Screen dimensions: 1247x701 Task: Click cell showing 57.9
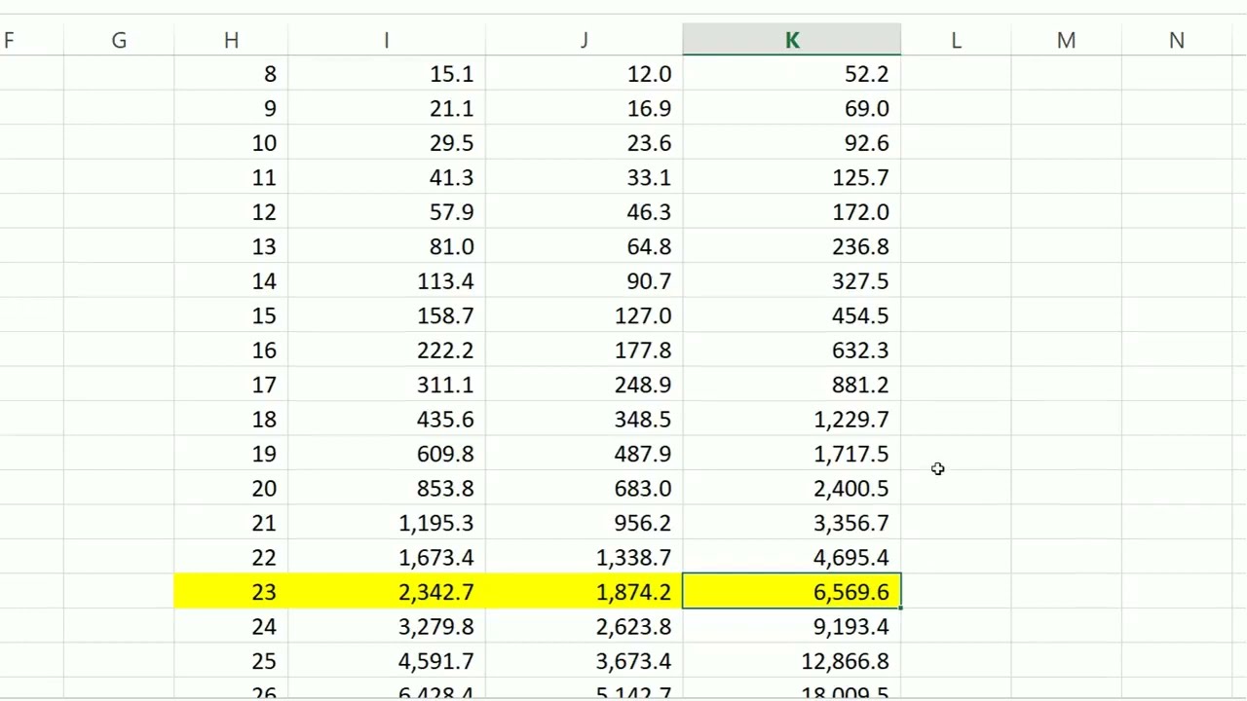point(387,212)
